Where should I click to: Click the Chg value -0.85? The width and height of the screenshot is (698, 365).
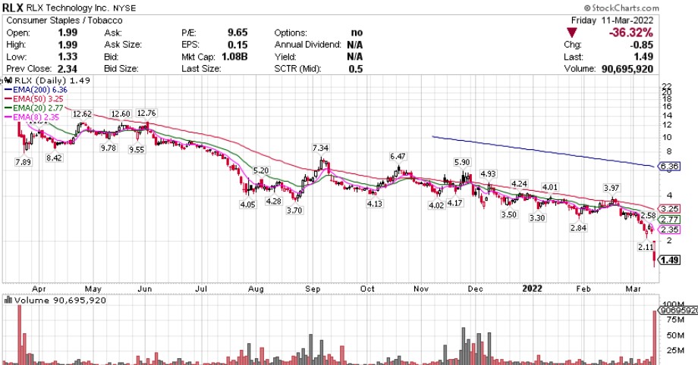coord(641,45)
